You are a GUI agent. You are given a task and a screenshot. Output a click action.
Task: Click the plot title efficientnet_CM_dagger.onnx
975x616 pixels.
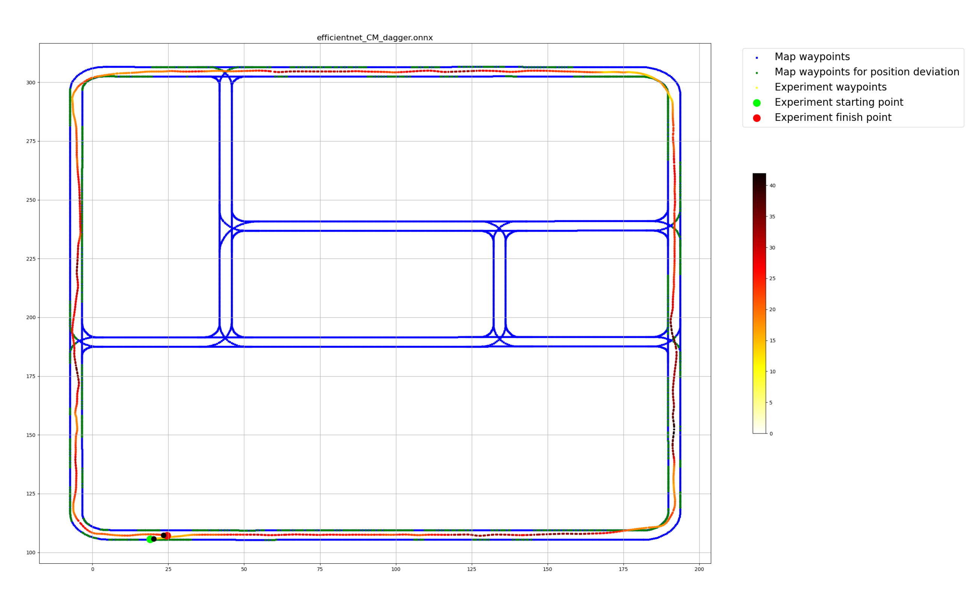[375, 38]
